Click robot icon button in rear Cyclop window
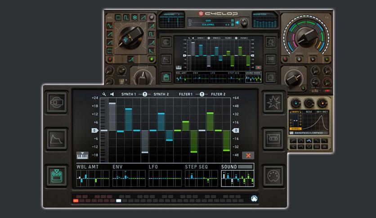The image size is (376, 218). pos(166,77)
